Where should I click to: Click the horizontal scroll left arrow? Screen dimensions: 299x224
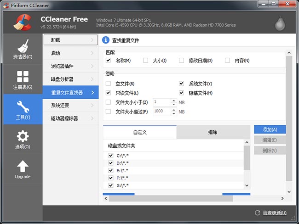pyautogui.click(x=106, y=198)
